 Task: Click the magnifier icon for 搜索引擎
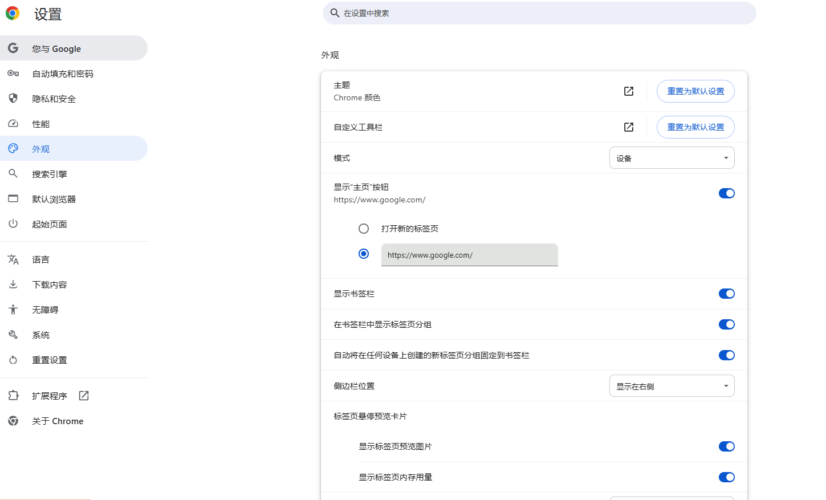pyautogui.click(x=13, y=173)
